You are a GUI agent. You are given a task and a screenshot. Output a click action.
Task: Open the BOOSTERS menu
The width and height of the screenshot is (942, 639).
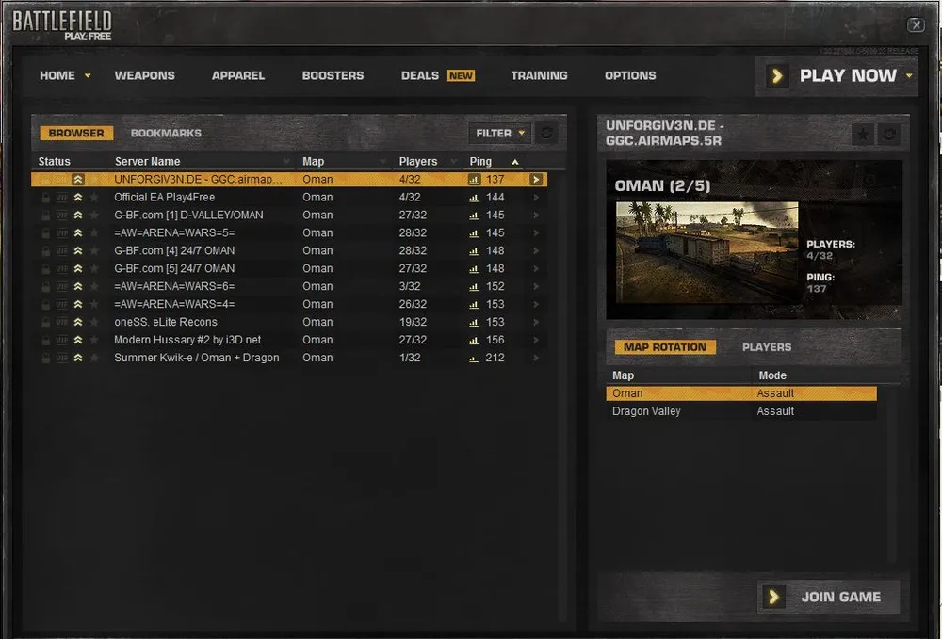[333, 75]
